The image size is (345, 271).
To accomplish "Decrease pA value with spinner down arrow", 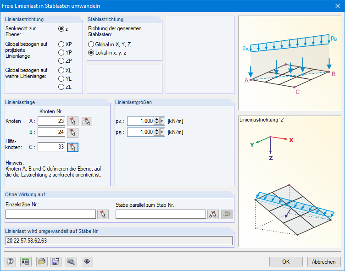I will point(156,123).
